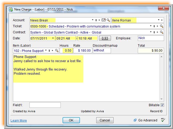The image size is (173, 129).
Task: Click the plus icon beside Ilene Roman
Action: tap(162, 20)
